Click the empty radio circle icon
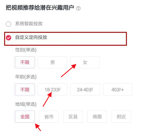Viewport: 142px width, 133px height. click(8, 24)
